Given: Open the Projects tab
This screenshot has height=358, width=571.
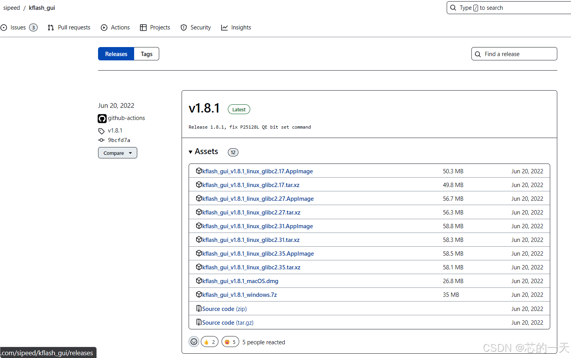Looking at the screenshot, I should (x=155, y=27).
